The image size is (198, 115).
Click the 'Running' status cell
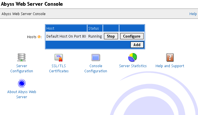click(95, 36)
